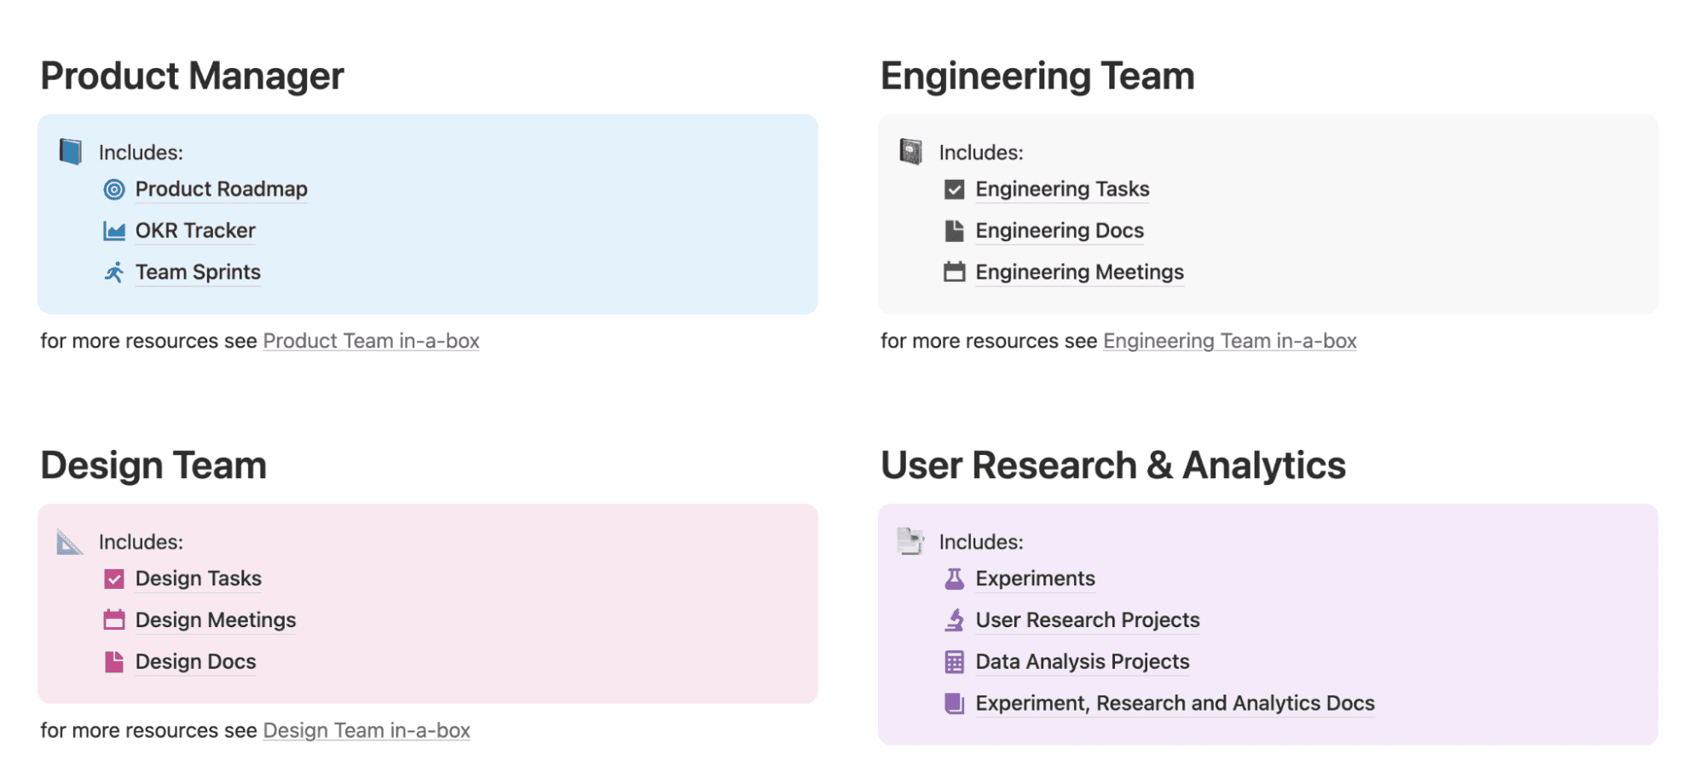Open the Product Roadmap page
The height and width of the screenshot is (778, 1704).
click(x=221, y=189)
